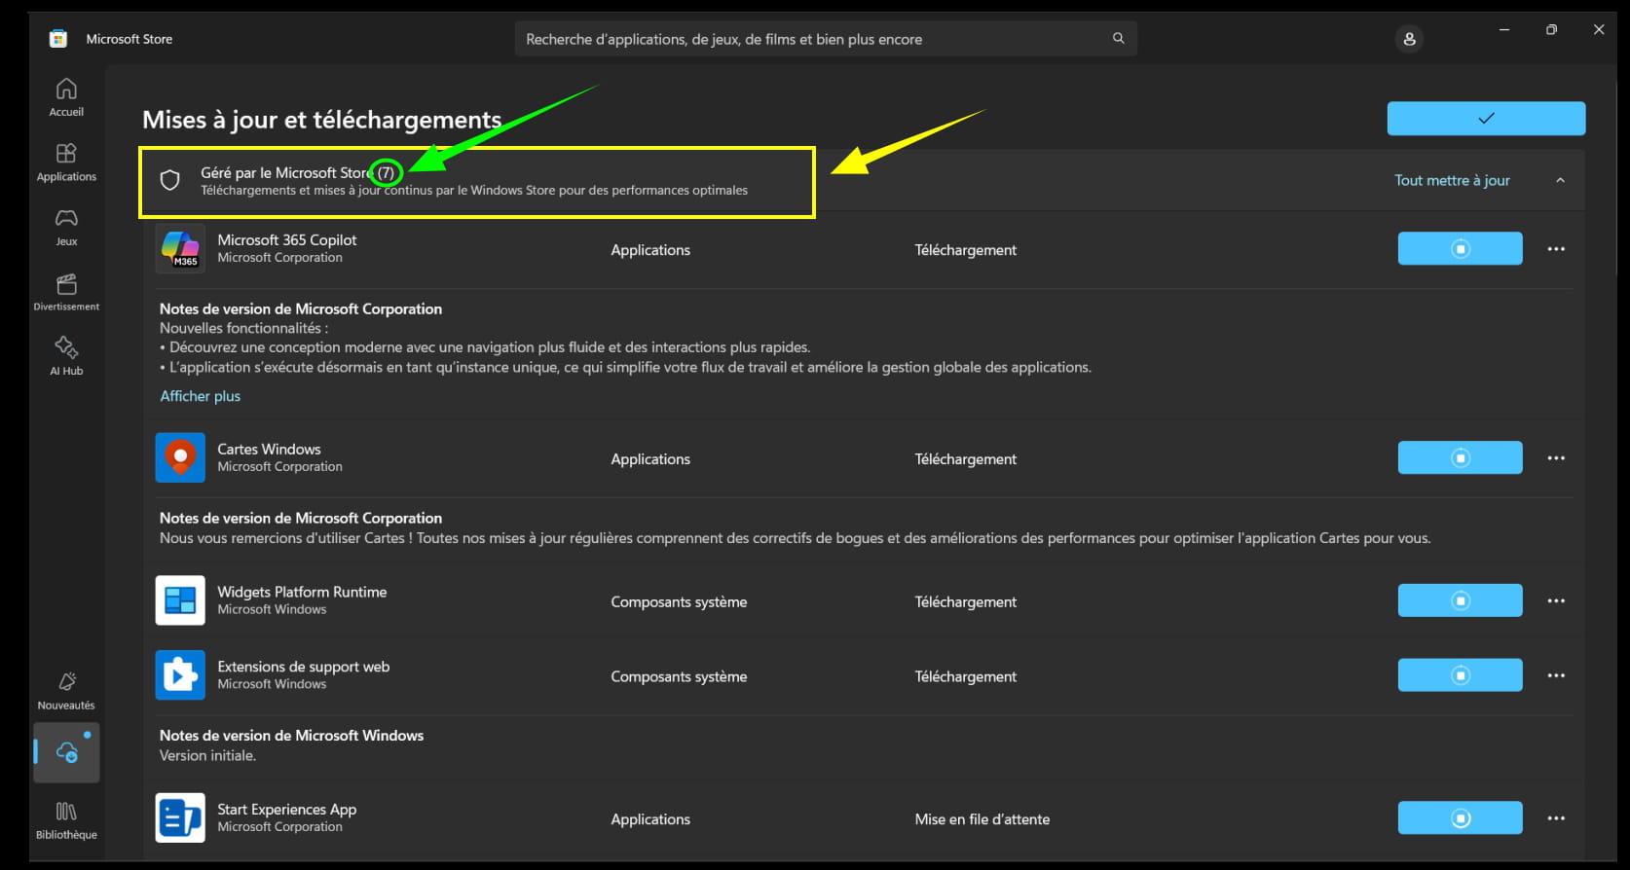Open more options for Microsoft 365 Copilot
The height and width of the screenshot is (870, 1630).
1556,249
